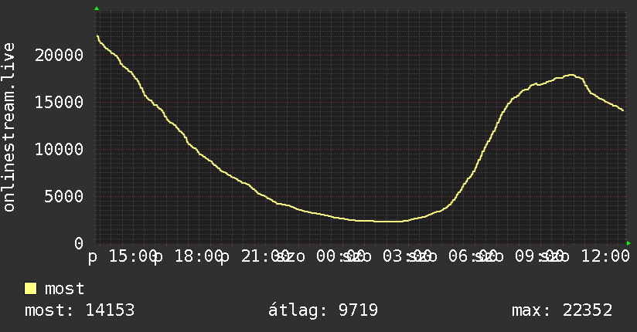The image size is (637, 332).
Task: Click the 15000 y-axis label
Action: tap(59, 102)
